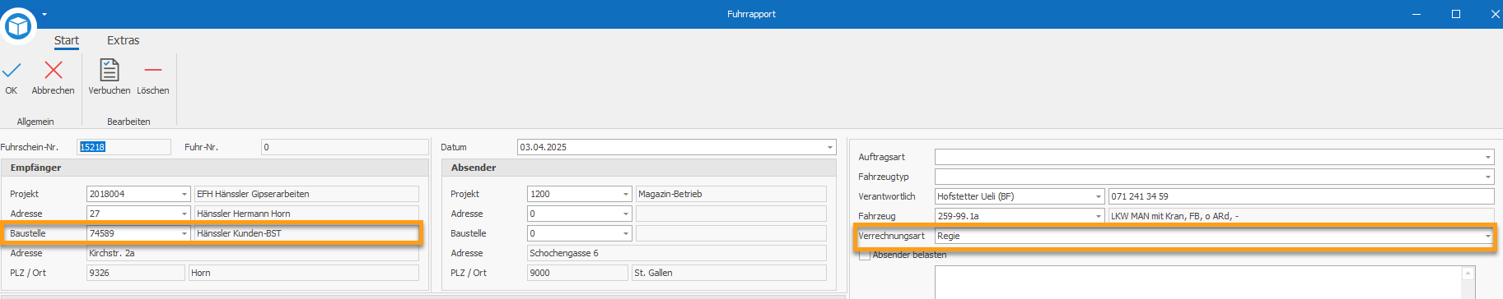Confirm with the OK checkmark icon

(x=12, y=71)
